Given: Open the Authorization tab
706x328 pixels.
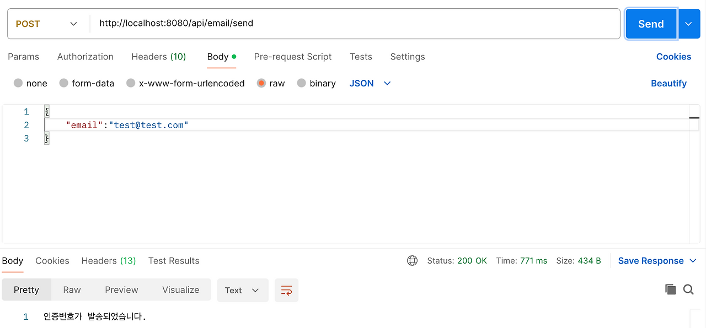Looking at the screenshot, I should 85,57.
